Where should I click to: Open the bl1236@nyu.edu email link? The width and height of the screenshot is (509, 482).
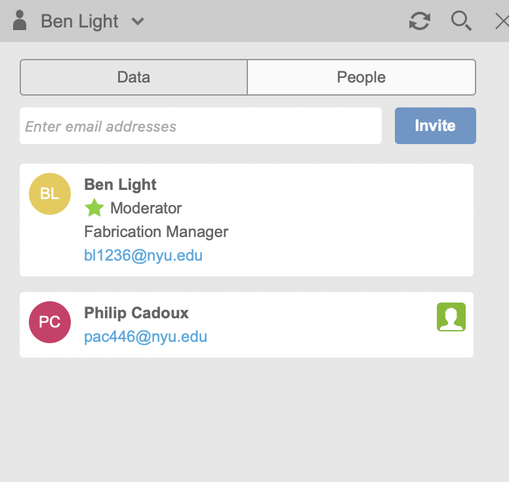143,255
